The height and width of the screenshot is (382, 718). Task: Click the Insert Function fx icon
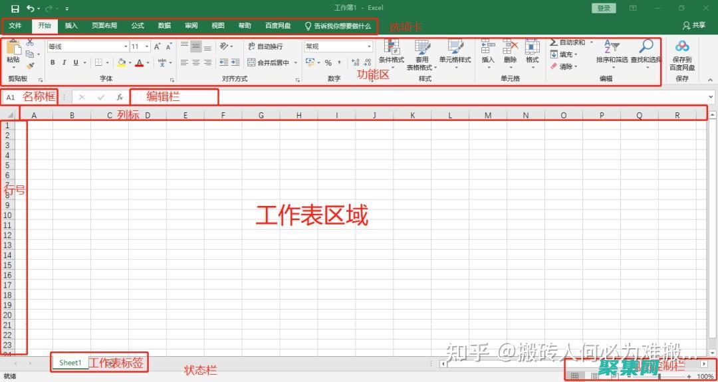[120, 97]
